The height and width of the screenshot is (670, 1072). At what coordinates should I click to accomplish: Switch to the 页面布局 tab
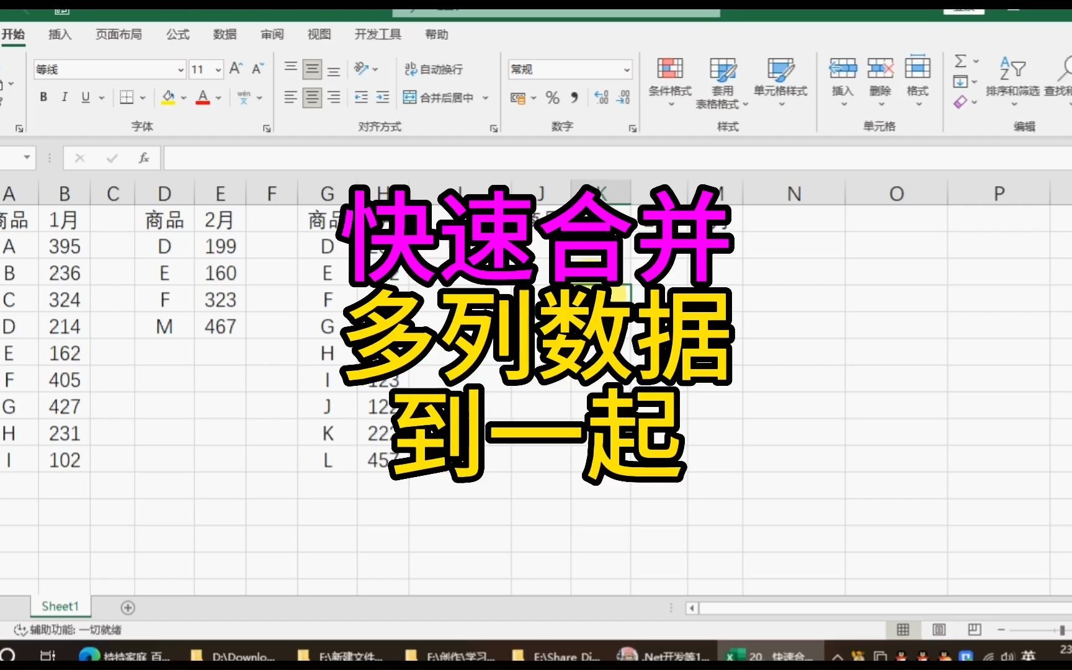pos(118,34)
